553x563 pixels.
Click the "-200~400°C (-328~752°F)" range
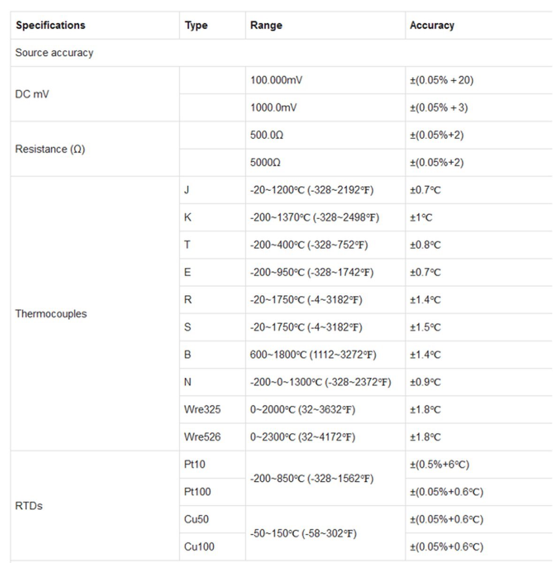309,245
